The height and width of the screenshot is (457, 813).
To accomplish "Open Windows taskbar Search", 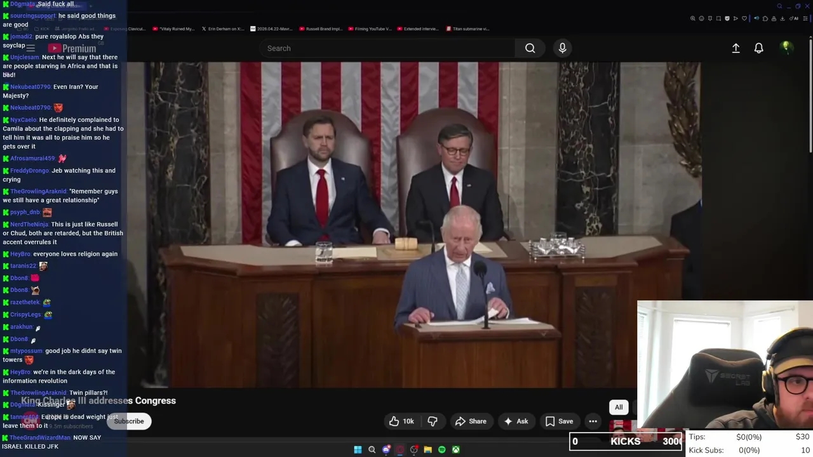I will 372,449.
